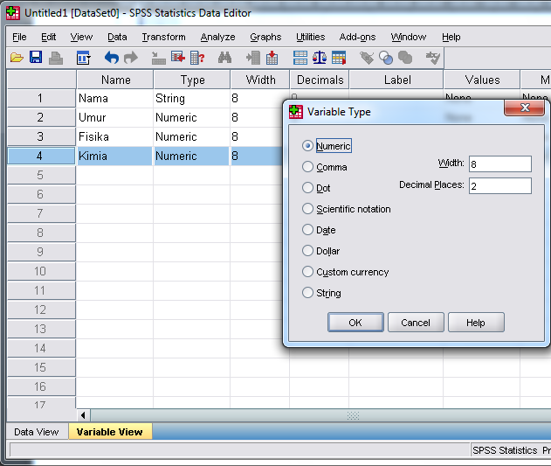Open the Transform menu

164,37
